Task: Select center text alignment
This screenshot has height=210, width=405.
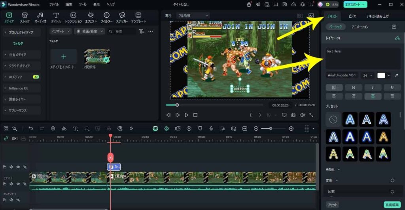Action: [x=373, y=96]
